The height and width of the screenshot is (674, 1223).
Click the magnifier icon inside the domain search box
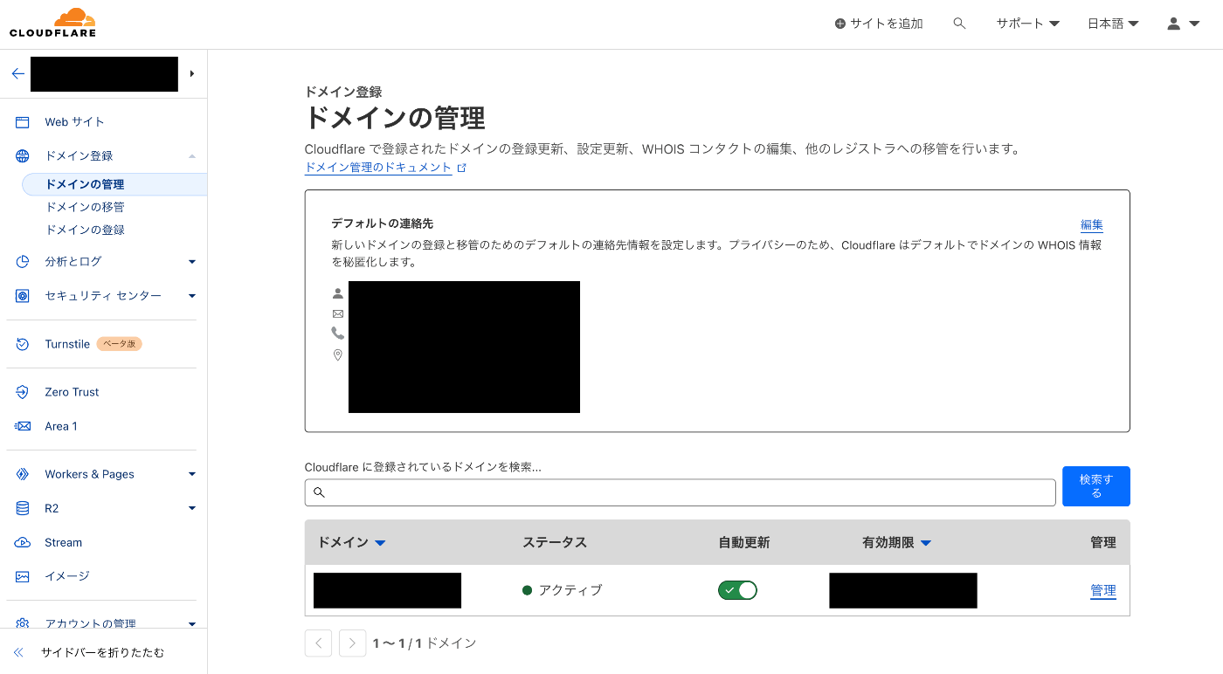319,492
